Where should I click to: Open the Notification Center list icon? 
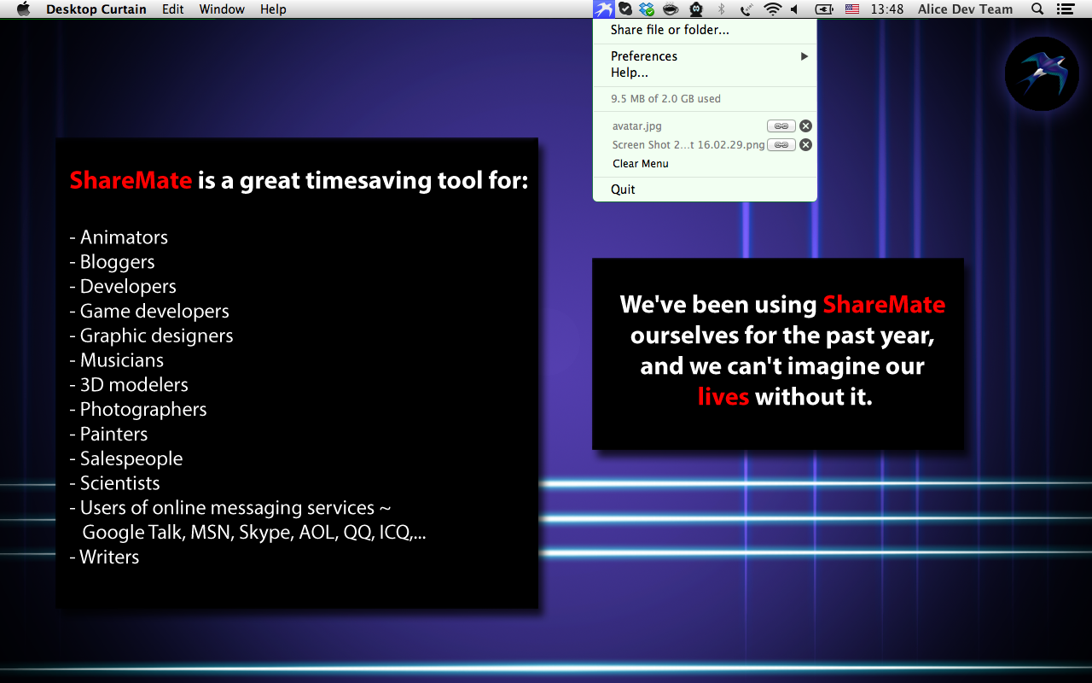tap(1065, 9)
